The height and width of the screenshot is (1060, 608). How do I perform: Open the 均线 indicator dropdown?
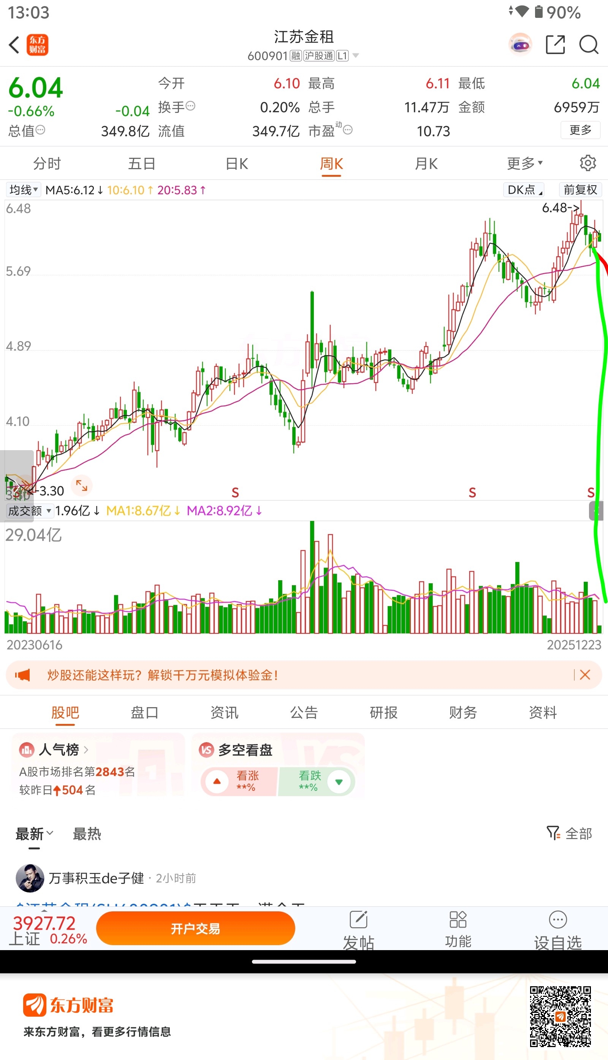(24, 190)
